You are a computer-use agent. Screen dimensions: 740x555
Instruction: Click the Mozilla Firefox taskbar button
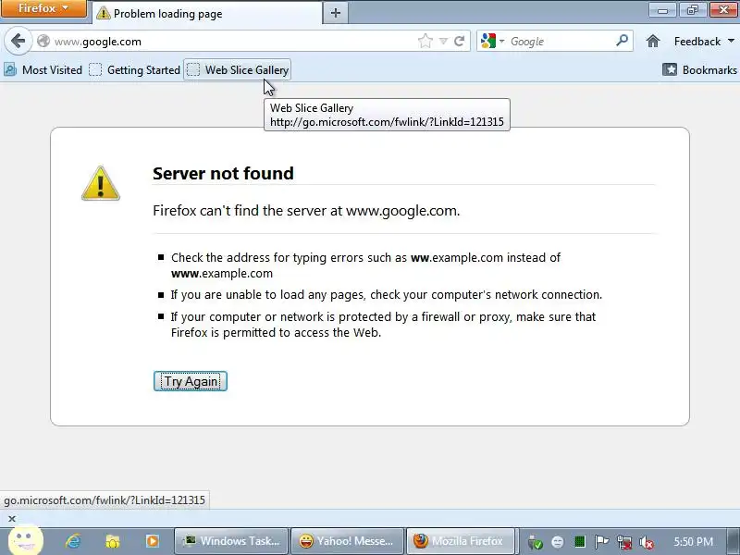click(460, 541)
